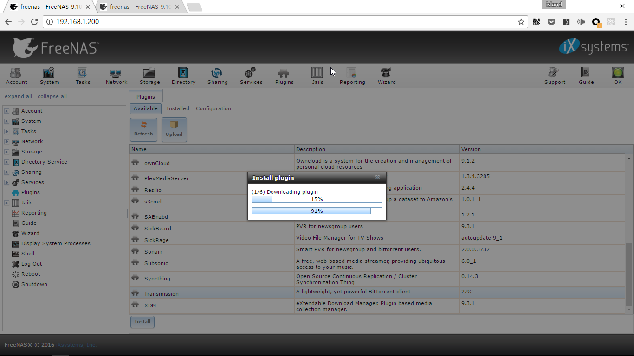Click the Version column header
The width and height of the screenshot is (634, 356).
[x=542, y=149]
